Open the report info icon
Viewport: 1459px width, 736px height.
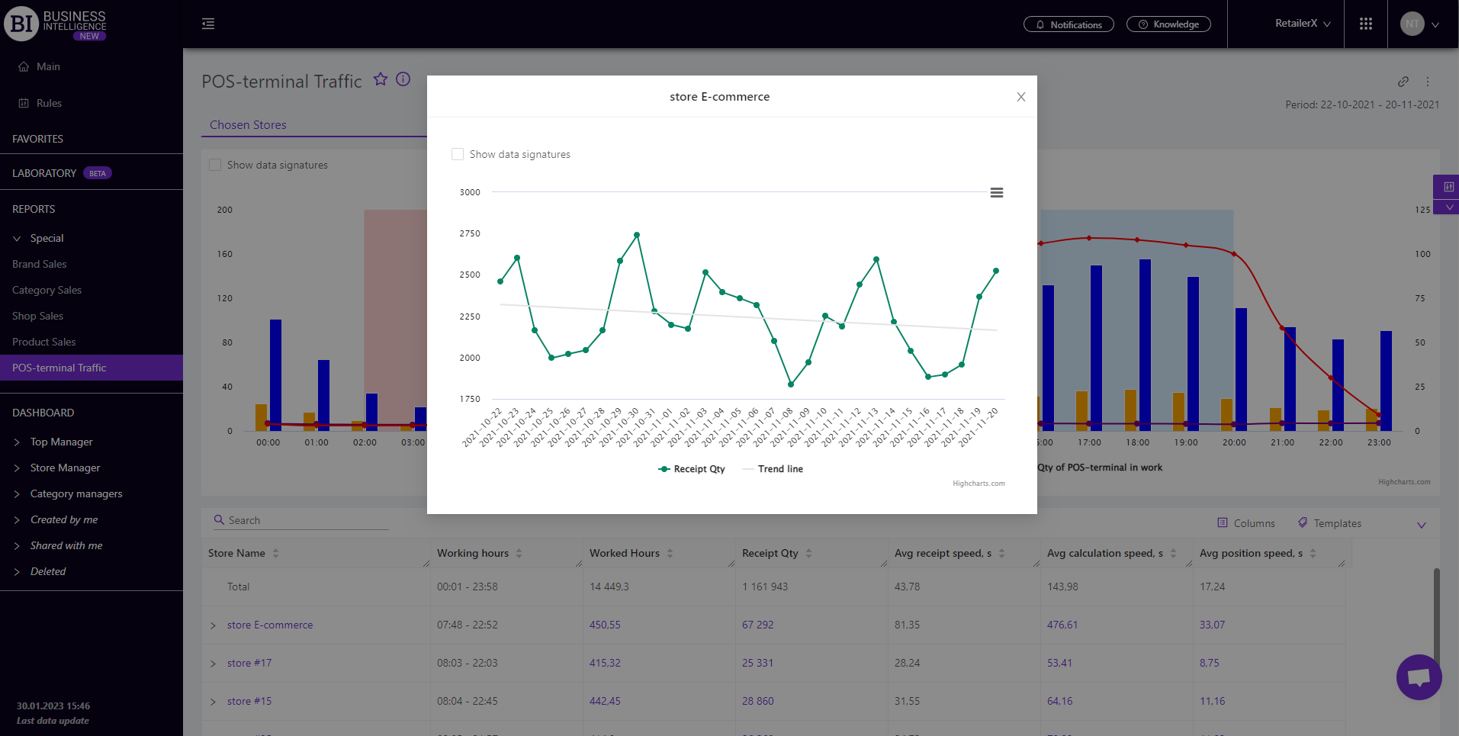click(x=403, y=79)
